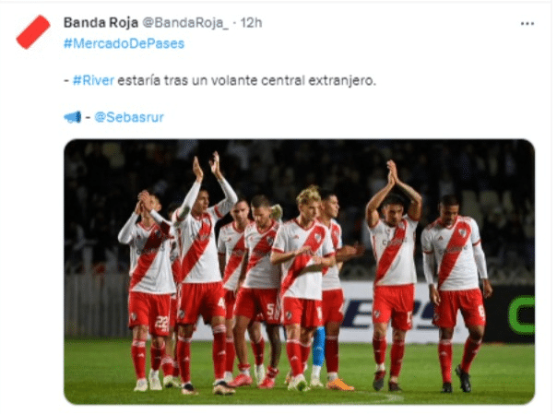The width and height of the screenshot is (557, 414).
Task: Click the green logo on the advertising board
Action: point(521,314)
